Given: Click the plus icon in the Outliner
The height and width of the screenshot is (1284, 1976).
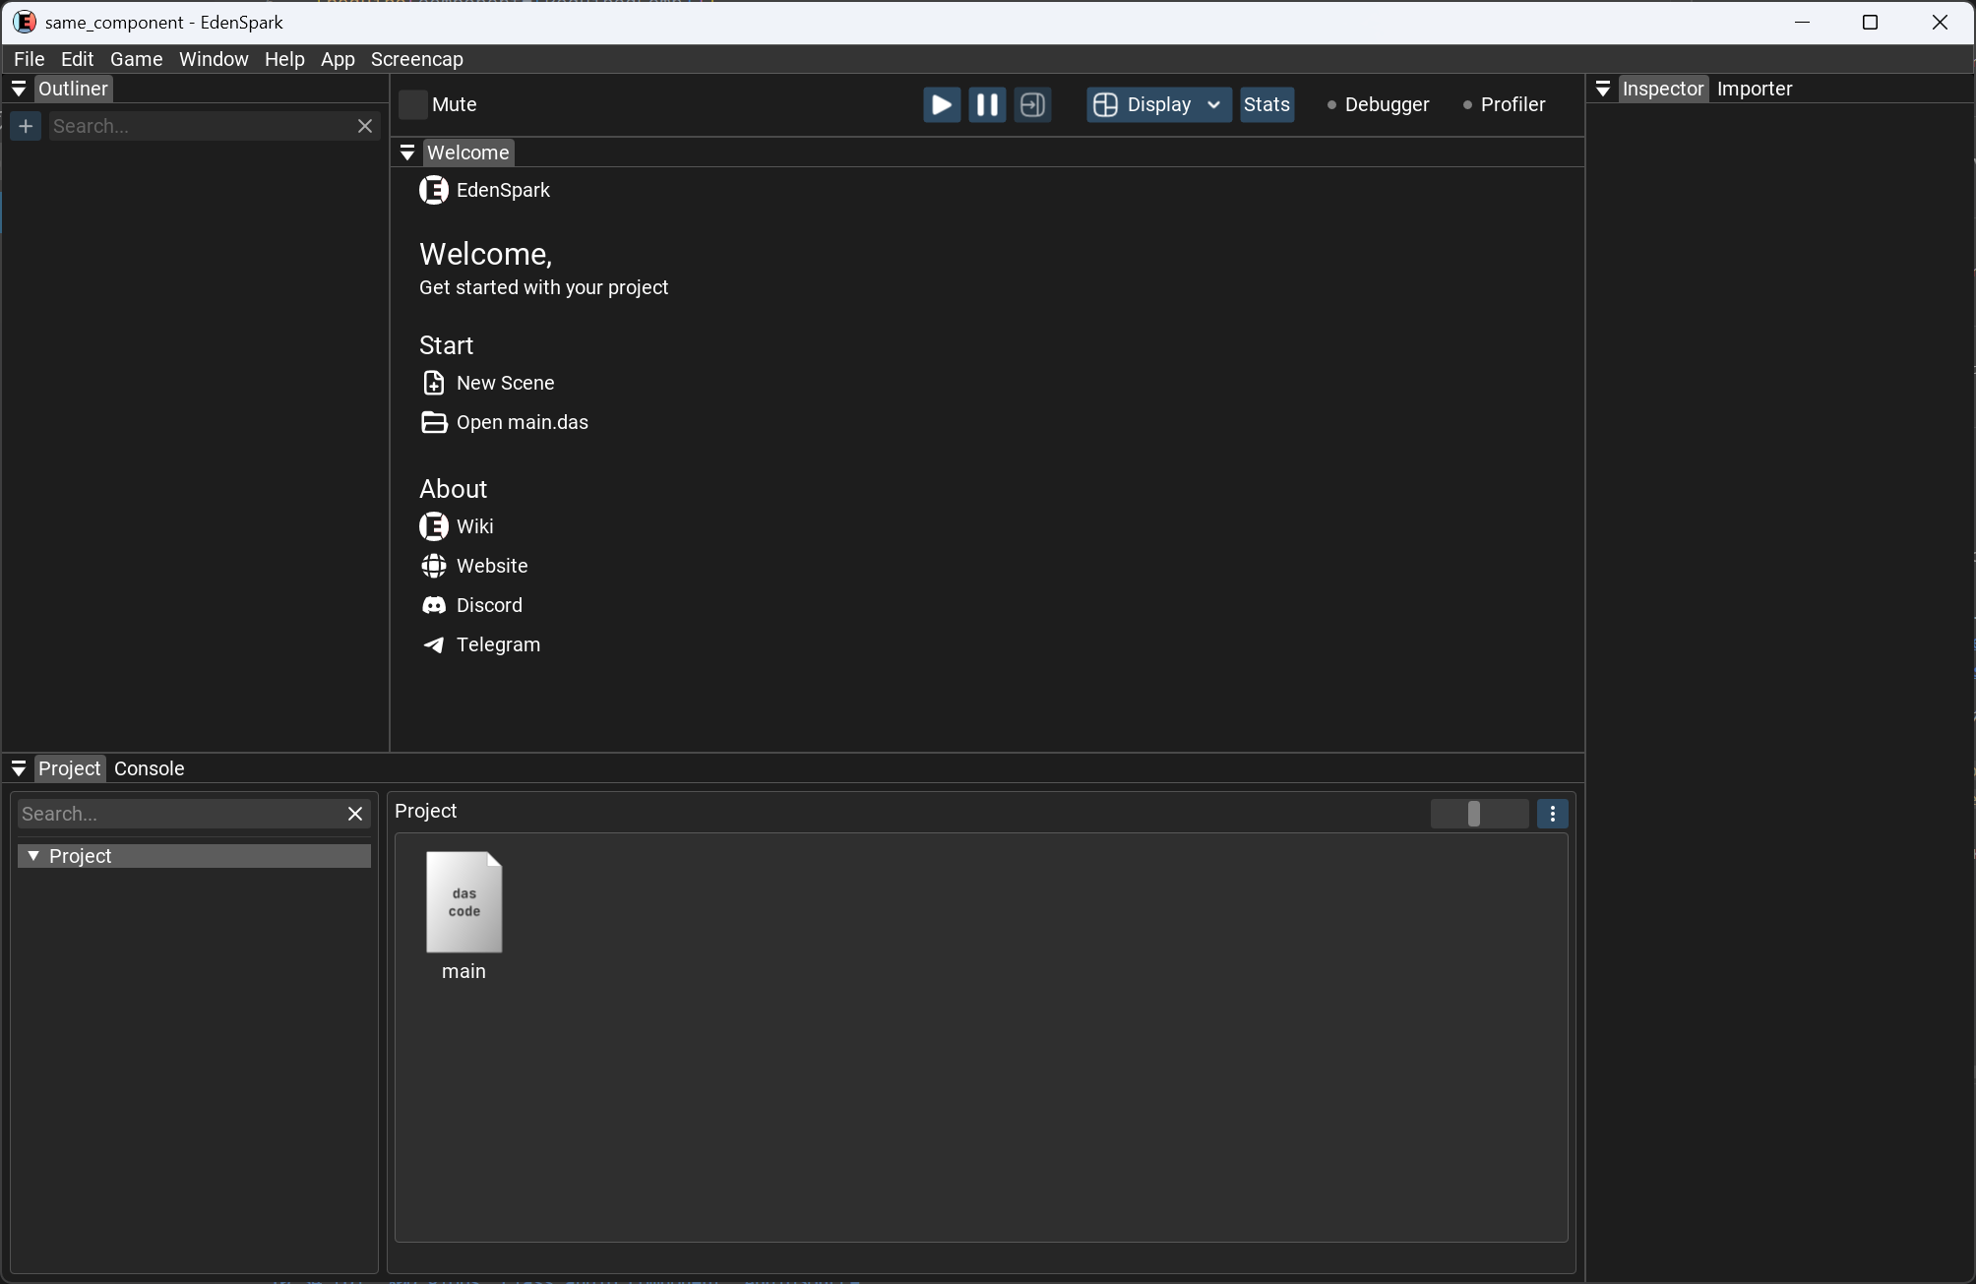Looking at the screenshot, I should click(x=26, y=126).
